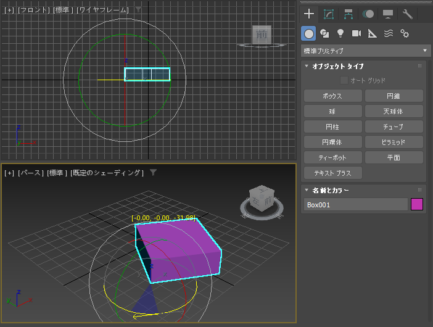The width and height of the screenshot is (433, 327).
Task: Click the Box001 name field
Action: click(356, 205)
